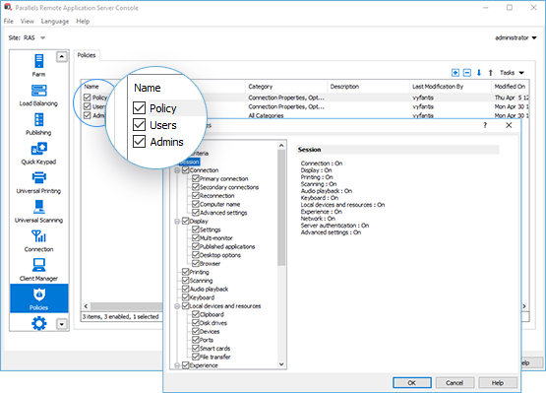Image resolution: width=546 pixels, height=393 pixels.
Task: Collapse Local devices and resources node
Action: click(x=177, y=306)
